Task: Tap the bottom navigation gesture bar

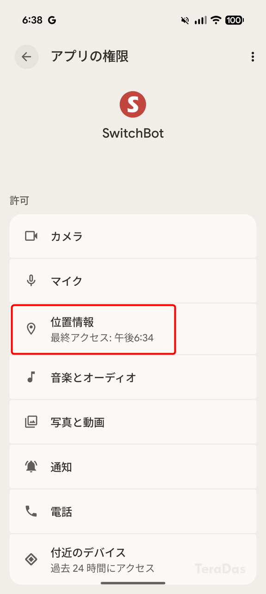Action: pos(133,583)
